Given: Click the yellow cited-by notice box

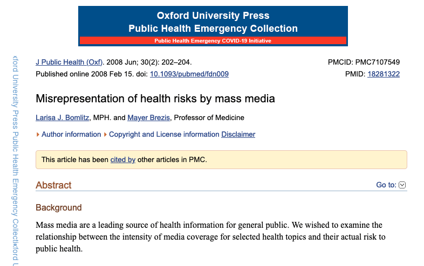Looking at the screenshot, I should coord(221,159).
